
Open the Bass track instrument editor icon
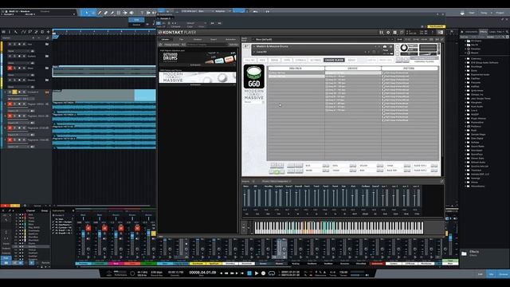[x=47, y=68]
